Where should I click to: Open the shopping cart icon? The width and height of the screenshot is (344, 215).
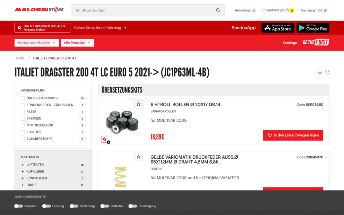point(288,10)
